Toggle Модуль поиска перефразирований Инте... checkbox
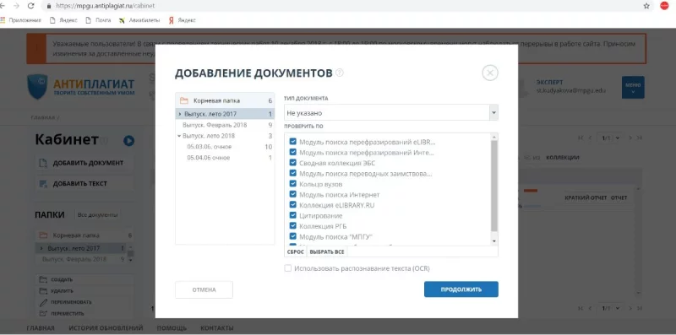 point(293,152)
